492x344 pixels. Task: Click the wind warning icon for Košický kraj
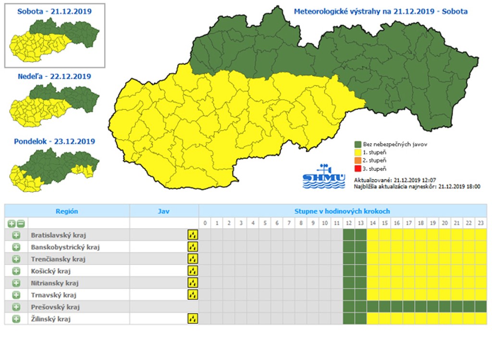pyautogui.click(x=193, y=271)
